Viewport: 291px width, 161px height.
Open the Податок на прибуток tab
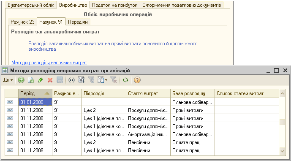pos(115,5)
